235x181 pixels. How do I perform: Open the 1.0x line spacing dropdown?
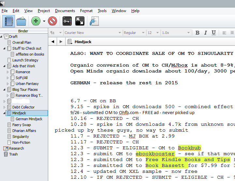tap(175, 33)
